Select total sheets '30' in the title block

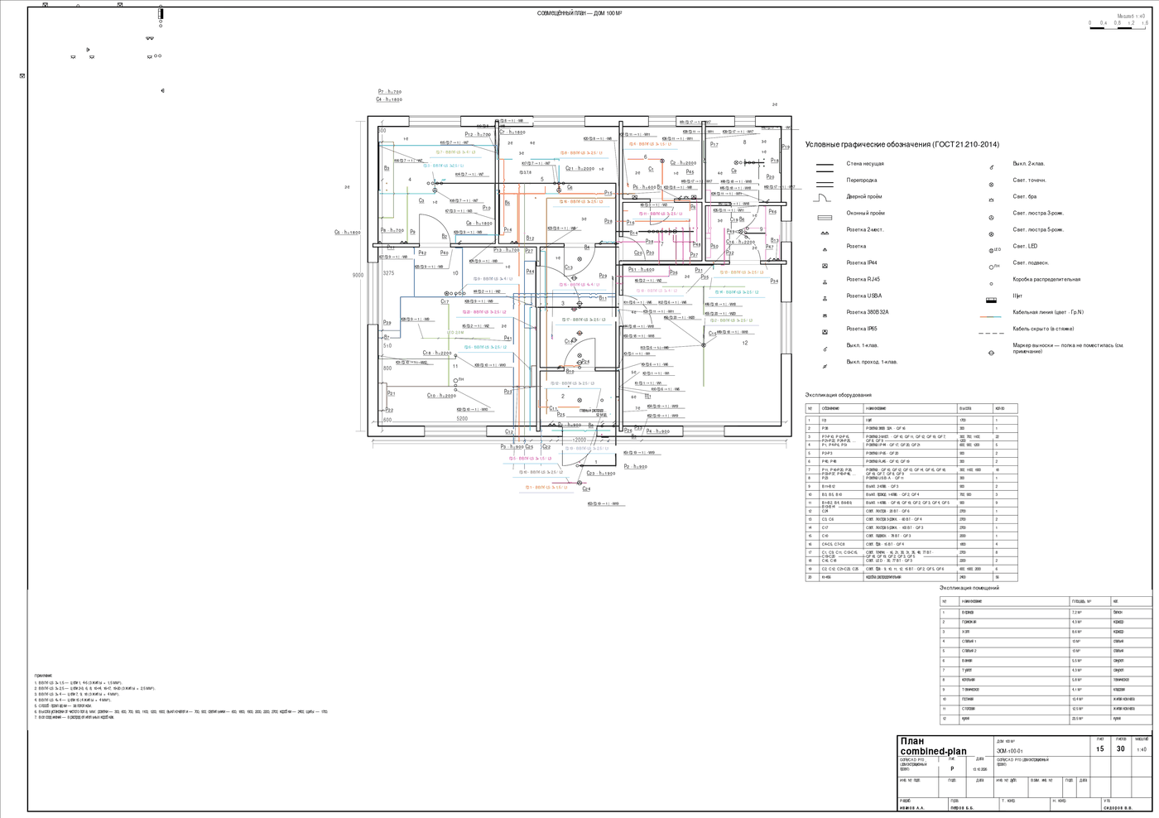pos(1121,749)
